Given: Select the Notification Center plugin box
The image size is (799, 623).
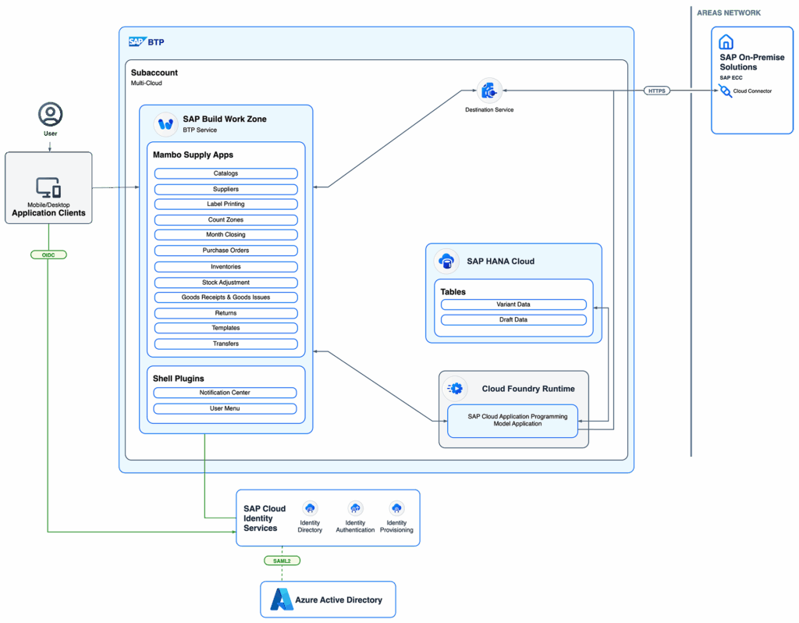Looking at the screenshot, I should pyautogui.click(x=225, y=393).
